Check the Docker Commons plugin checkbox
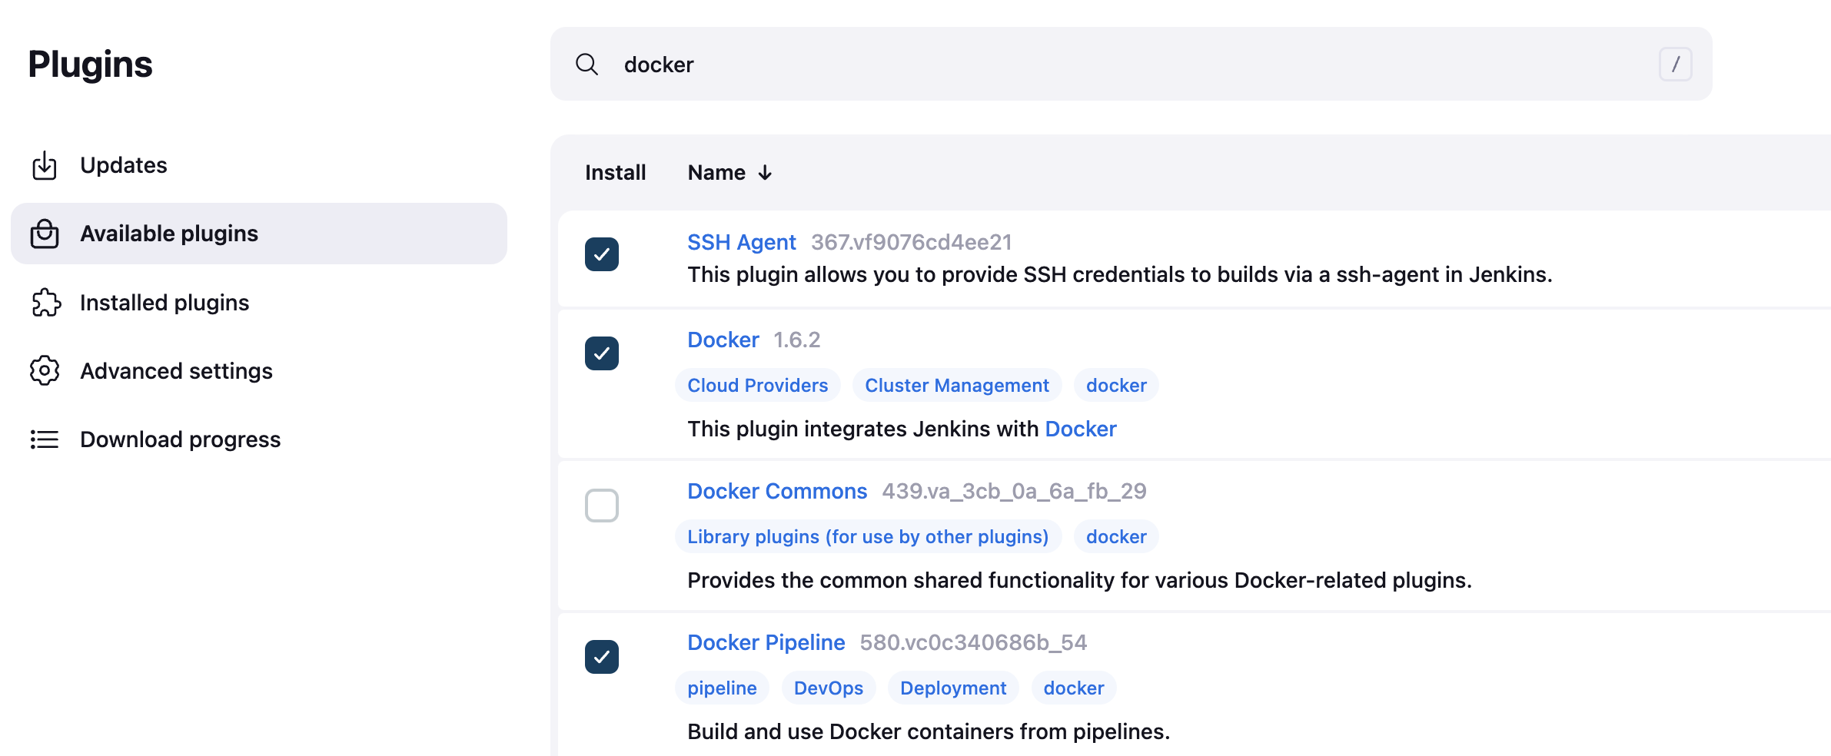Screen dimensions: 1831x756 pyautogui.click(x=602, y=506)
